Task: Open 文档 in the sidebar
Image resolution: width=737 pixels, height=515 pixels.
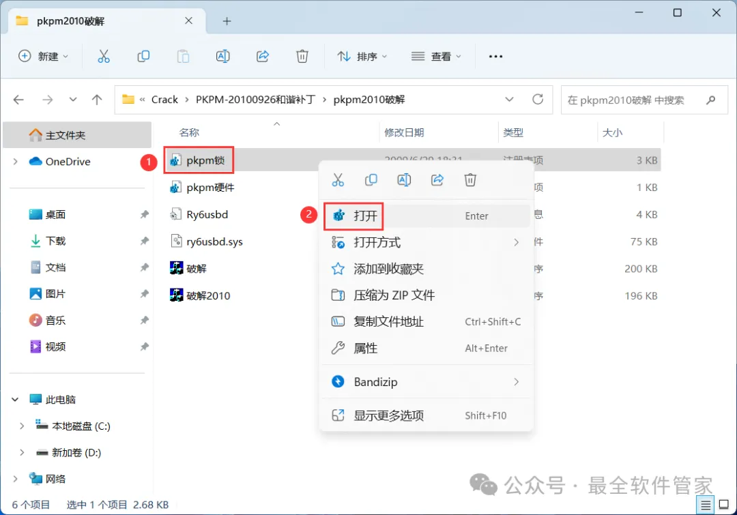Action: [55, 267]
